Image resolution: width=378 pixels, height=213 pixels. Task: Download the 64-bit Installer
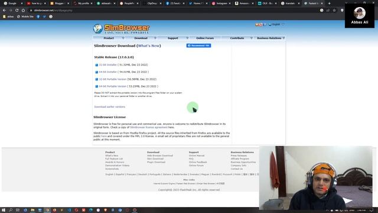[x=107, y=72]
